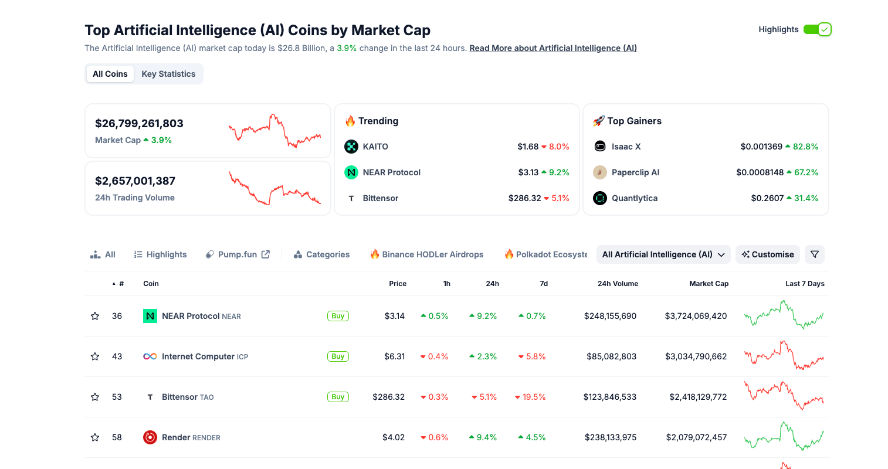Click the Paperclip AI coin icon

point(600,172)
